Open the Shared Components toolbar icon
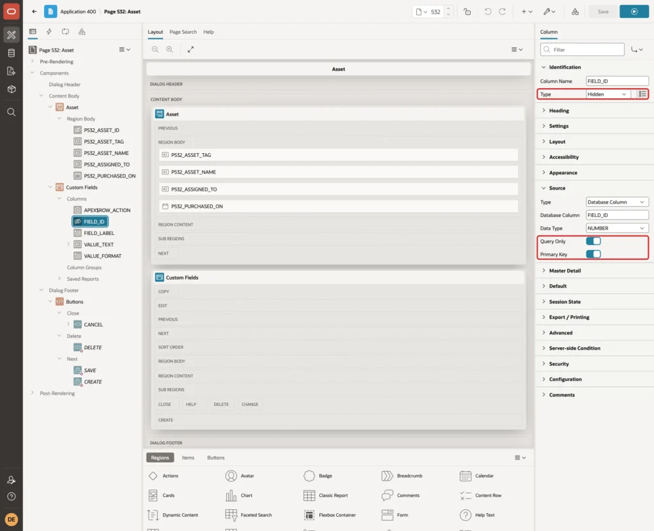Image resolution: width=654 pixels, height=531 pixels. click(575, 11)
